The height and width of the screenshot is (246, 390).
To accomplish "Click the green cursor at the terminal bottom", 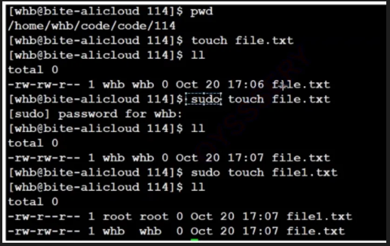I will point(194,240).
